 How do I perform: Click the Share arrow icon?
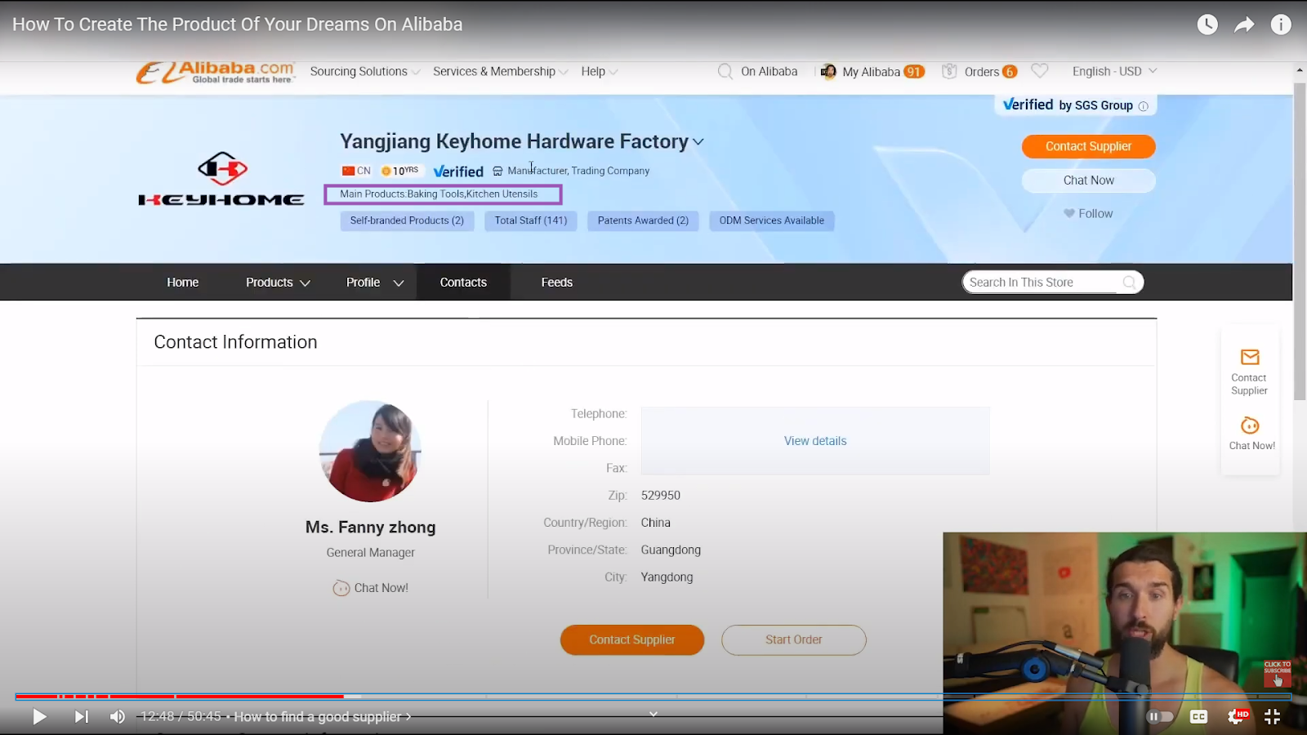(x=1244, y=24)
